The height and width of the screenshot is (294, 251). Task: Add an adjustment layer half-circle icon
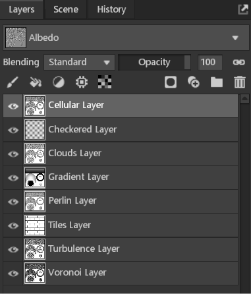(x=59, y=82)
